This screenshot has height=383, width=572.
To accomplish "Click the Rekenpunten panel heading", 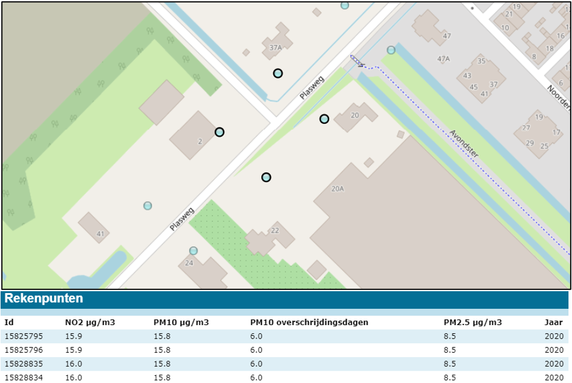I will point(44,298).
